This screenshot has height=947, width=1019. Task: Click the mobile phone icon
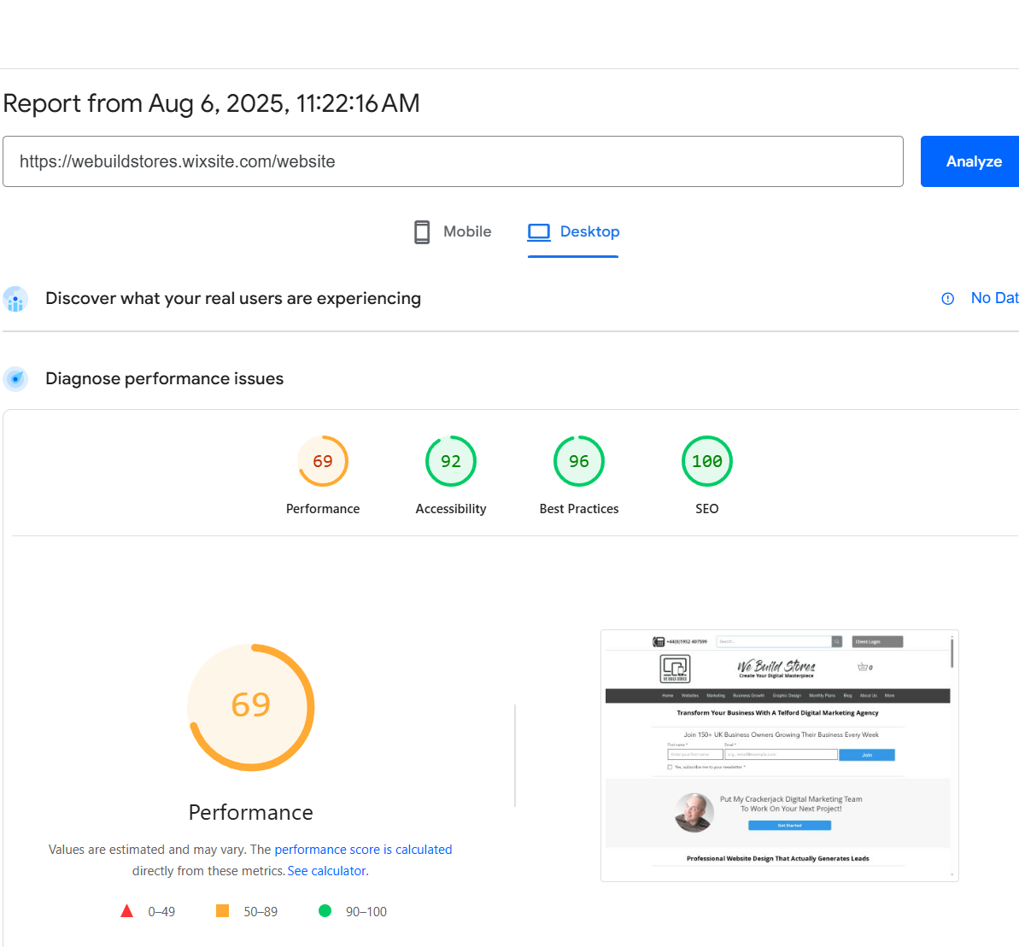(422, 232)
